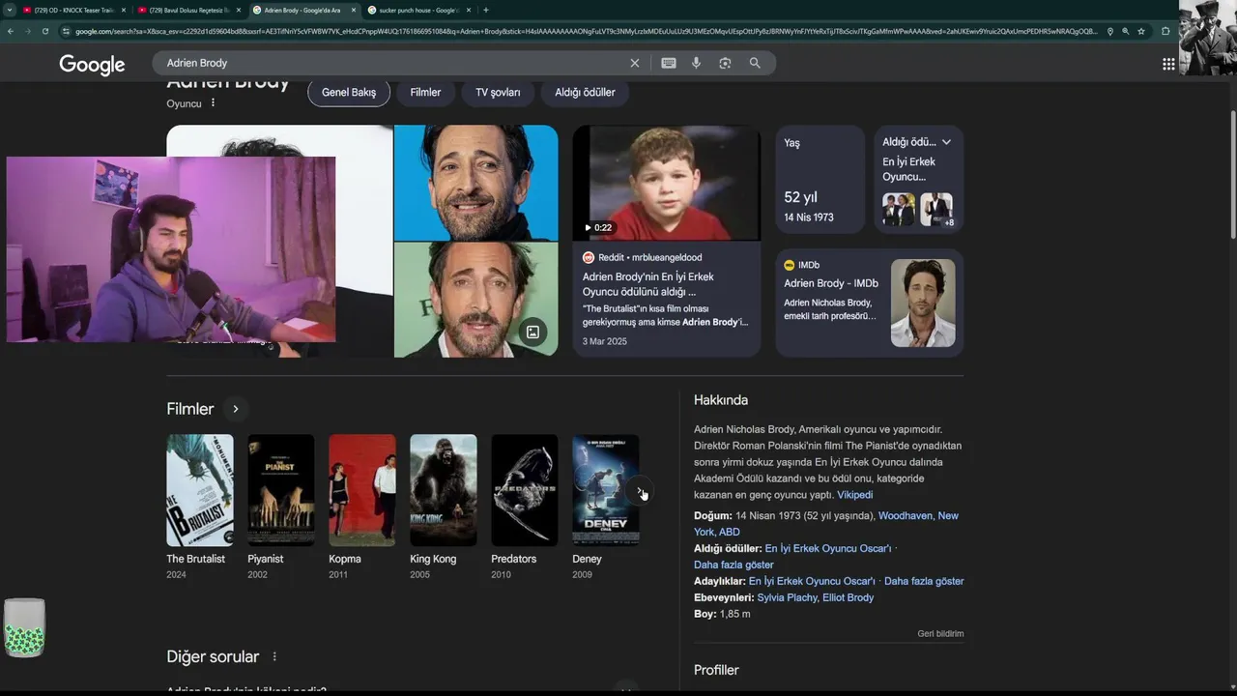This screenshot has width=1237, height=696.
Task: Expand the Aldığı ödü... card chevron
Action: coord(946,142)
